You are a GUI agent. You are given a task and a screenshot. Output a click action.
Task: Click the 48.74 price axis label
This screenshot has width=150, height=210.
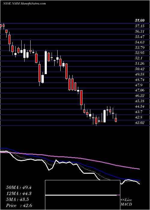[139, 80]
